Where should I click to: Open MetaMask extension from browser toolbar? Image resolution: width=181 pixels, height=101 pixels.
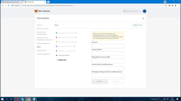pos(169,6)
